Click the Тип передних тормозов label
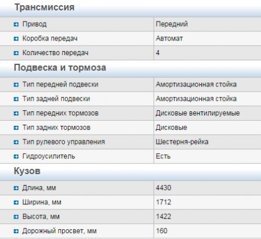The height and width of the screenshot is (239, 261). (60, 113)
